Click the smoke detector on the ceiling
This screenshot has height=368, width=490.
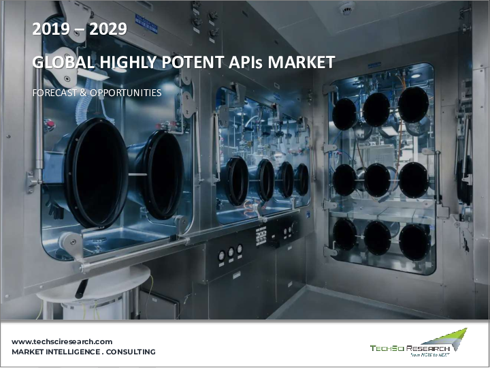point(347,8)
